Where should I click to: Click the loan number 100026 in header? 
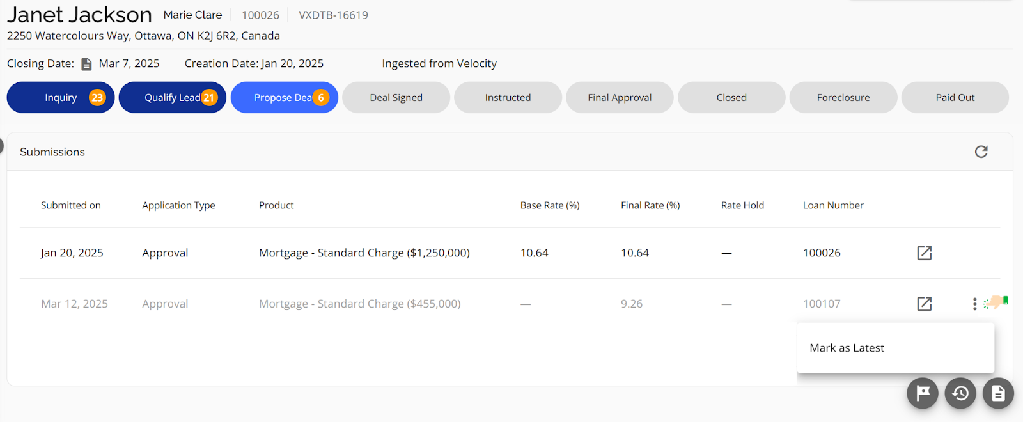click(x=260, y=15)
